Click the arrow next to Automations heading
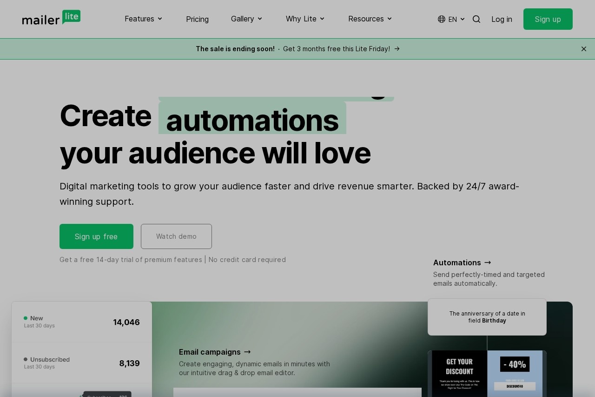 [488, 262]
